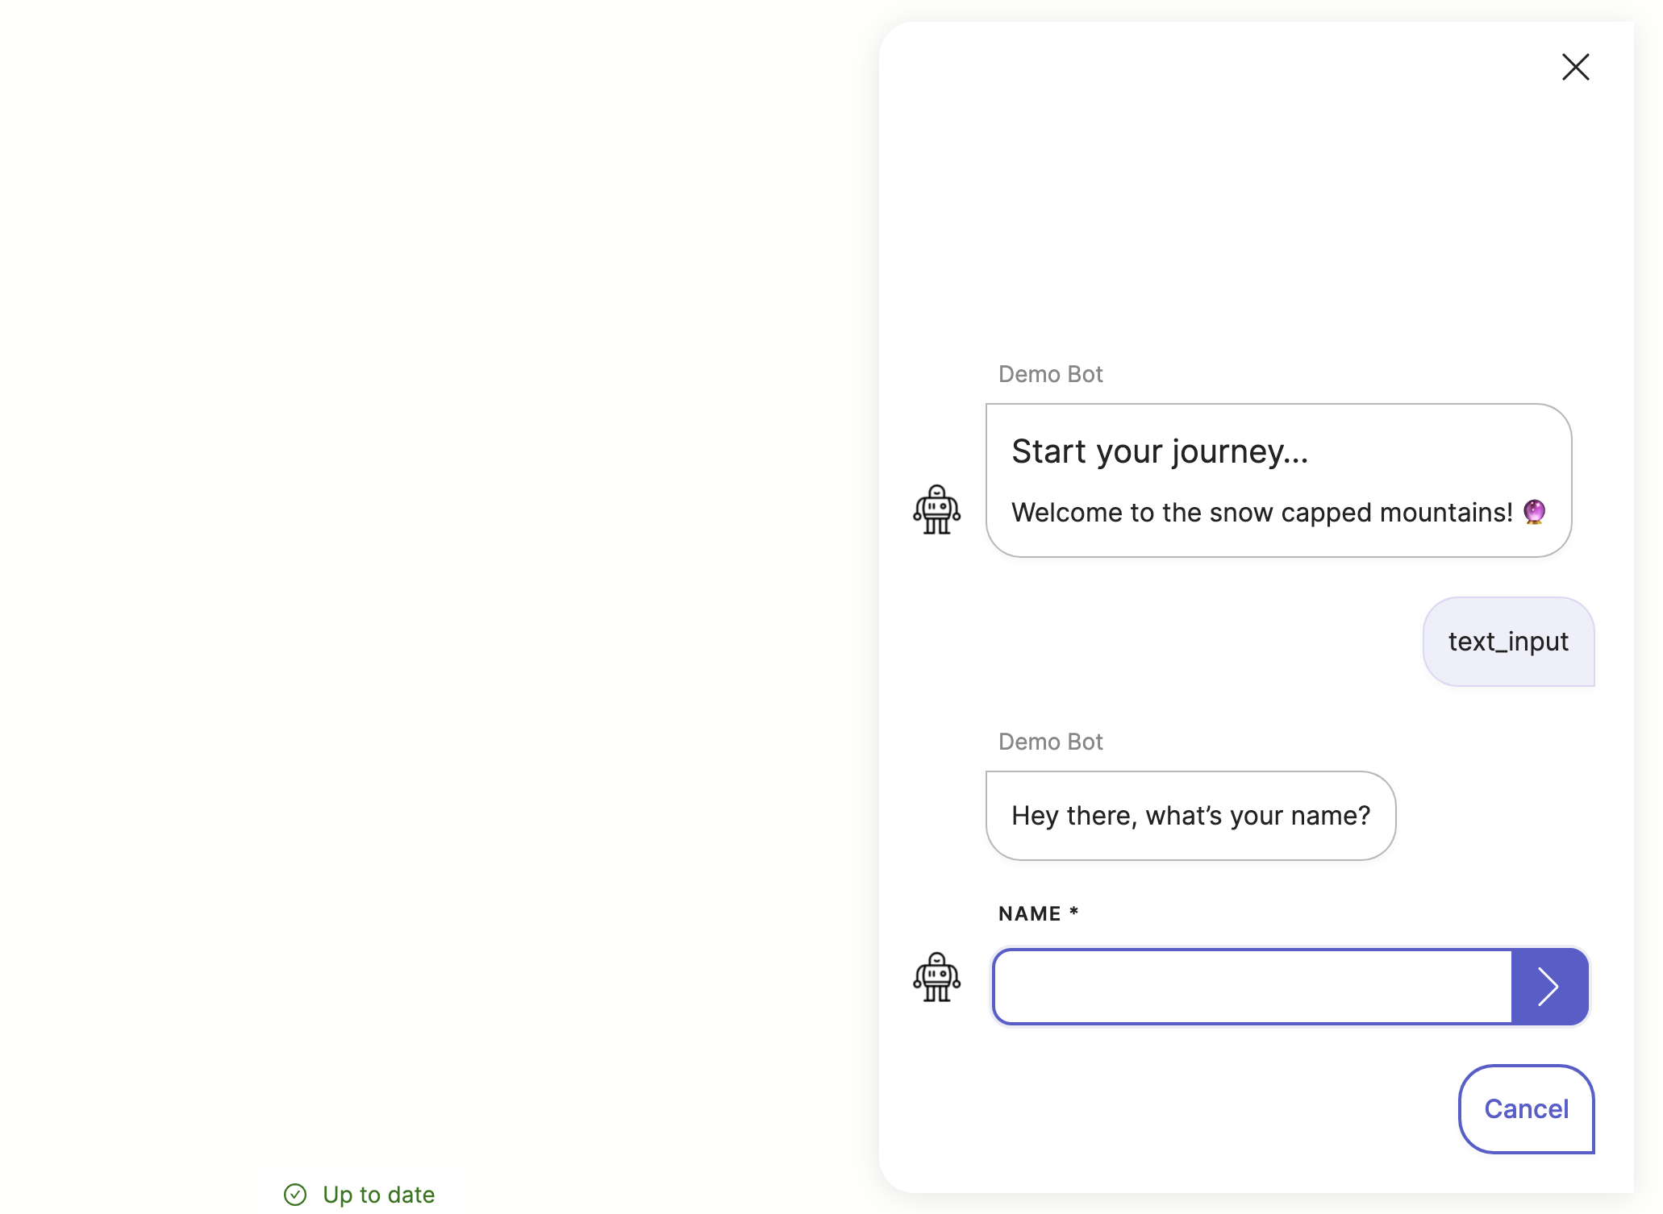Click green checkmark circle status icon
The height and width of the screenshot is (1214, 1663).
[295, 1195]
